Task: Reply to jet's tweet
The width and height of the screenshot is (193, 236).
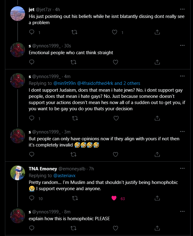Action: pyautogui.click(x=32, y=32)
